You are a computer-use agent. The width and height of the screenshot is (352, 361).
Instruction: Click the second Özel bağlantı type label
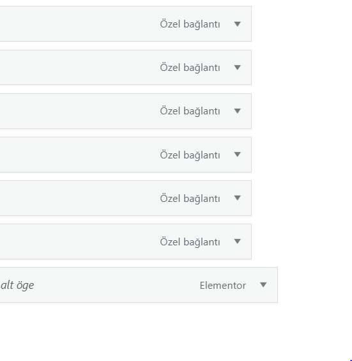click(190, 68)
